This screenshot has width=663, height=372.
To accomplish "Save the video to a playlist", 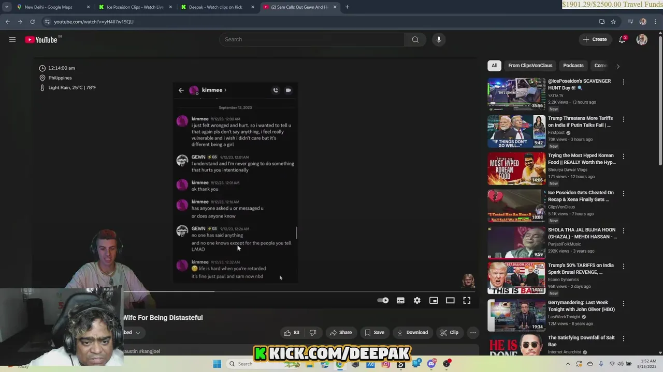I will pos(374,333).
